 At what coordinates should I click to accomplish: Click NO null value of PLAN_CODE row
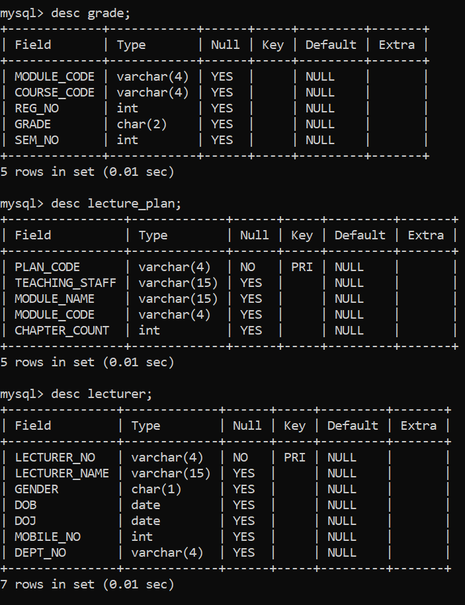(247, 267)
